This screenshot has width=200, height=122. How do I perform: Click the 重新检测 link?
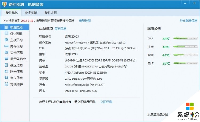pos(85,21)
